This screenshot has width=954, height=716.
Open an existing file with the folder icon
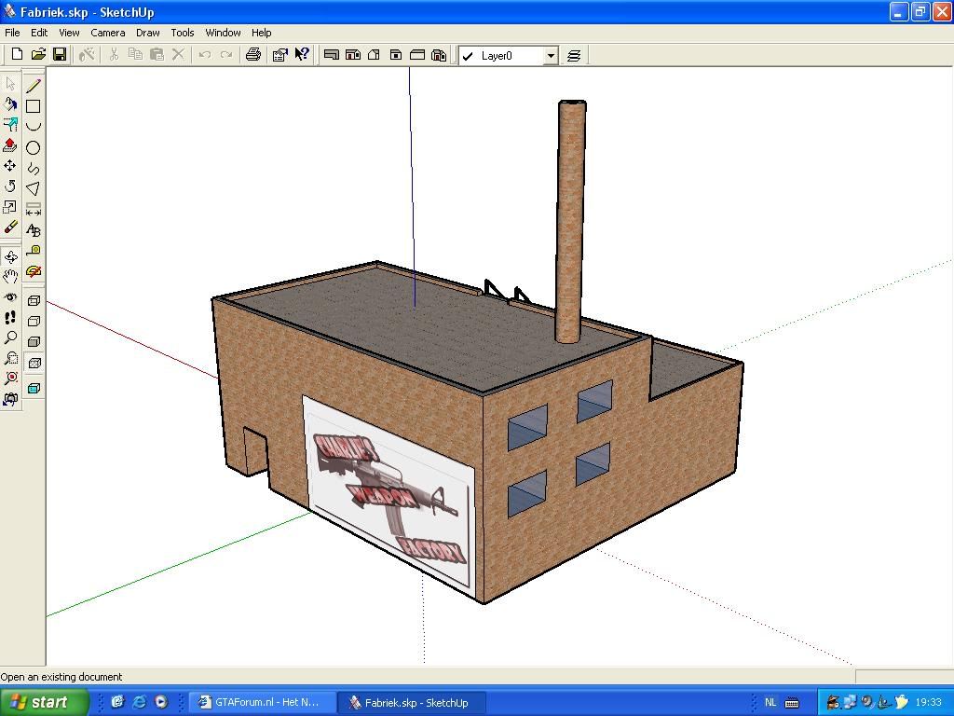pyautogui.click(x=38, y=55)
